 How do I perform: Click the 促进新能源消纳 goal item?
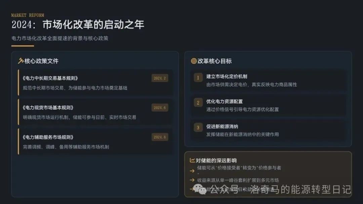[268, 130]
